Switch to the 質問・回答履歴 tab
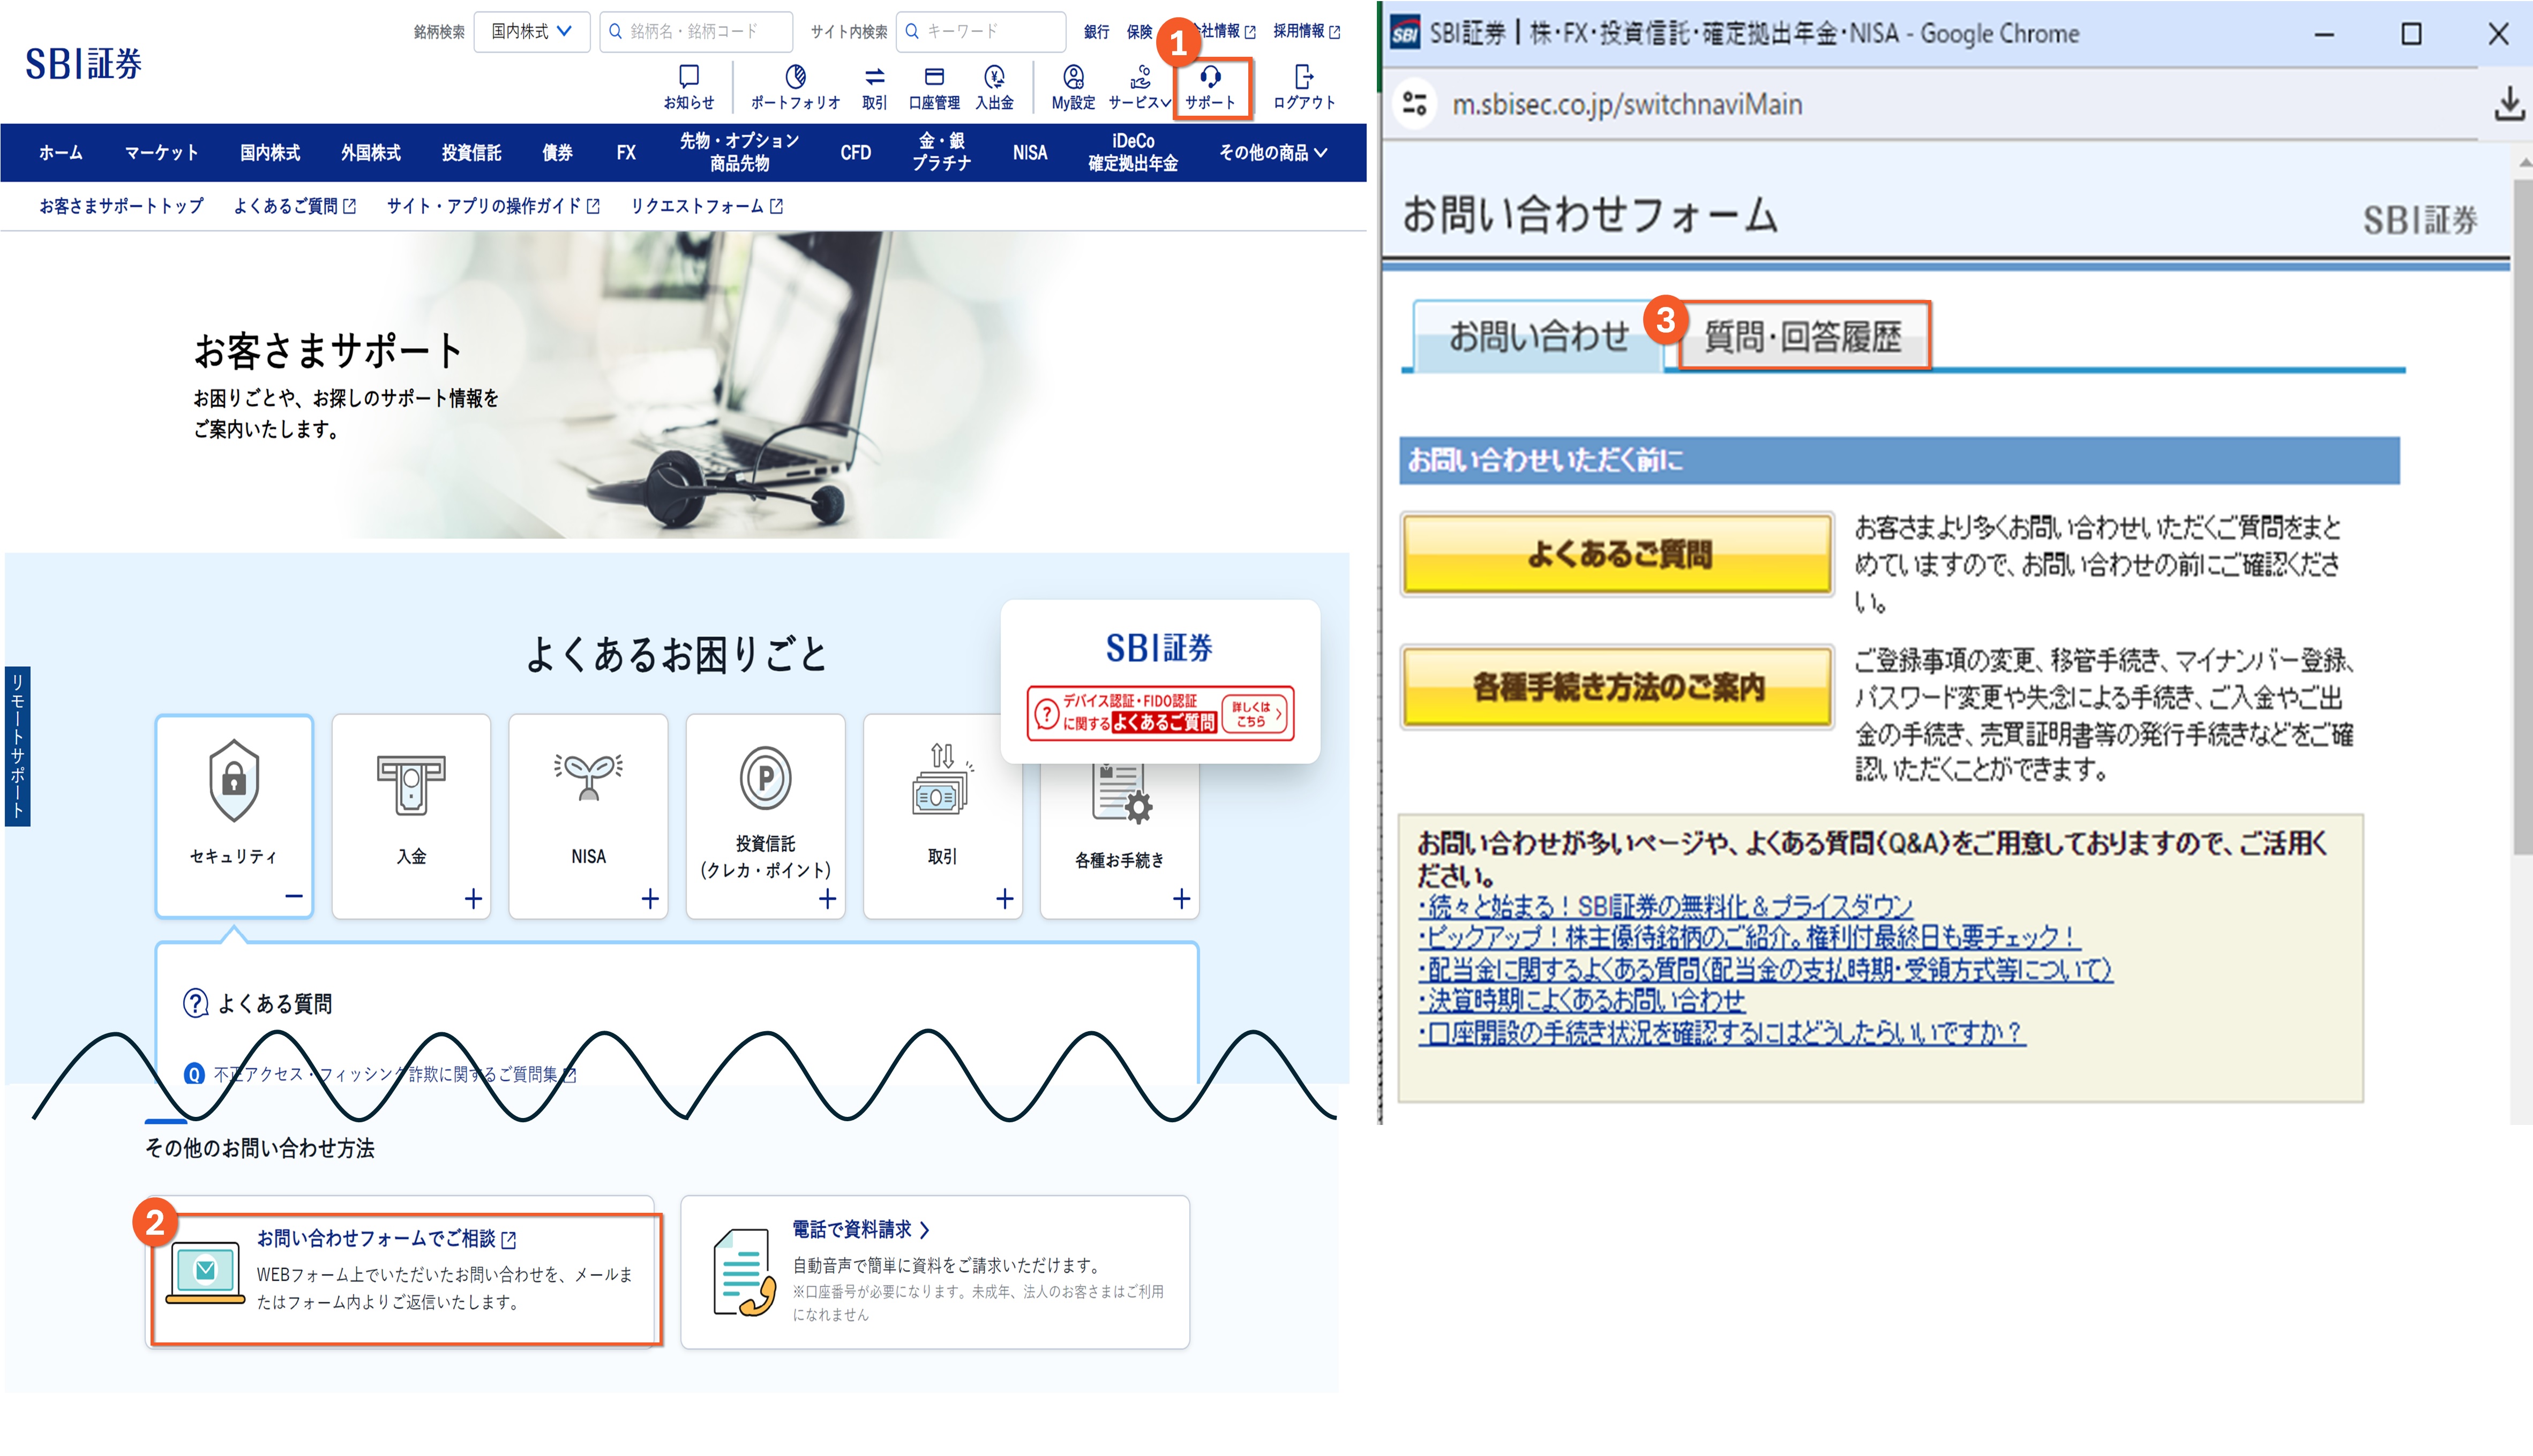 coord(1803,337)
